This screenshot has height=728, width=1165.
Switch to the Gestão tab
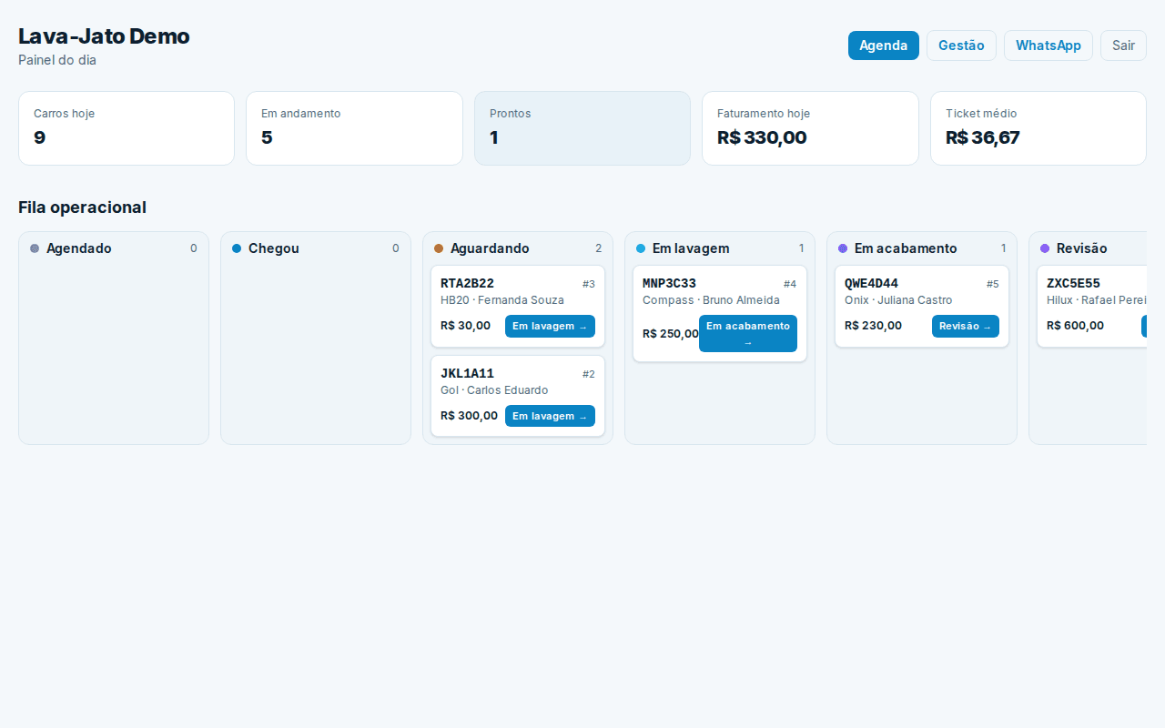[x=961, y=45]
